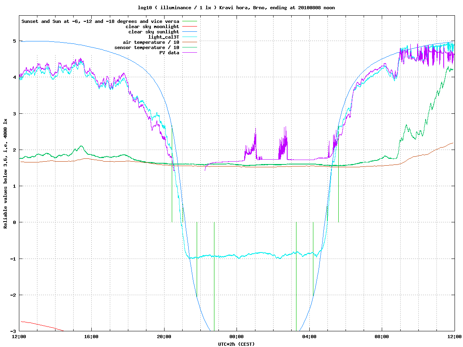Click the 08:00 time axis label
The image size is (463, 347).
pyautogui.click(x=382, y=337)
